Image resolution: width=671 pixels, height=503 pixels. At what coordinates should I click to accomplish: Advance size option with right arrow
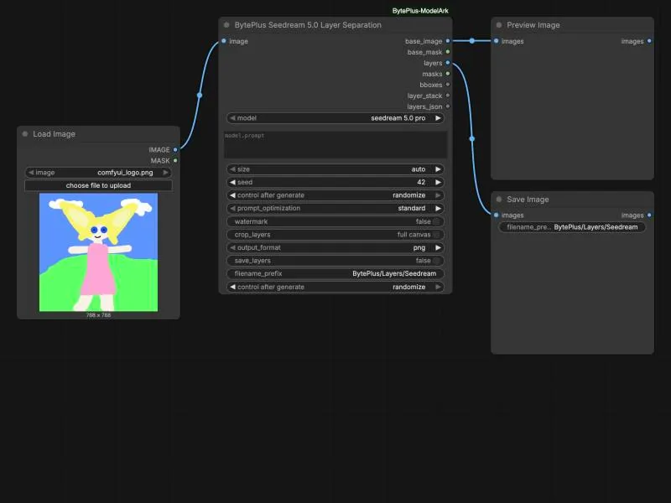point(438,169)
